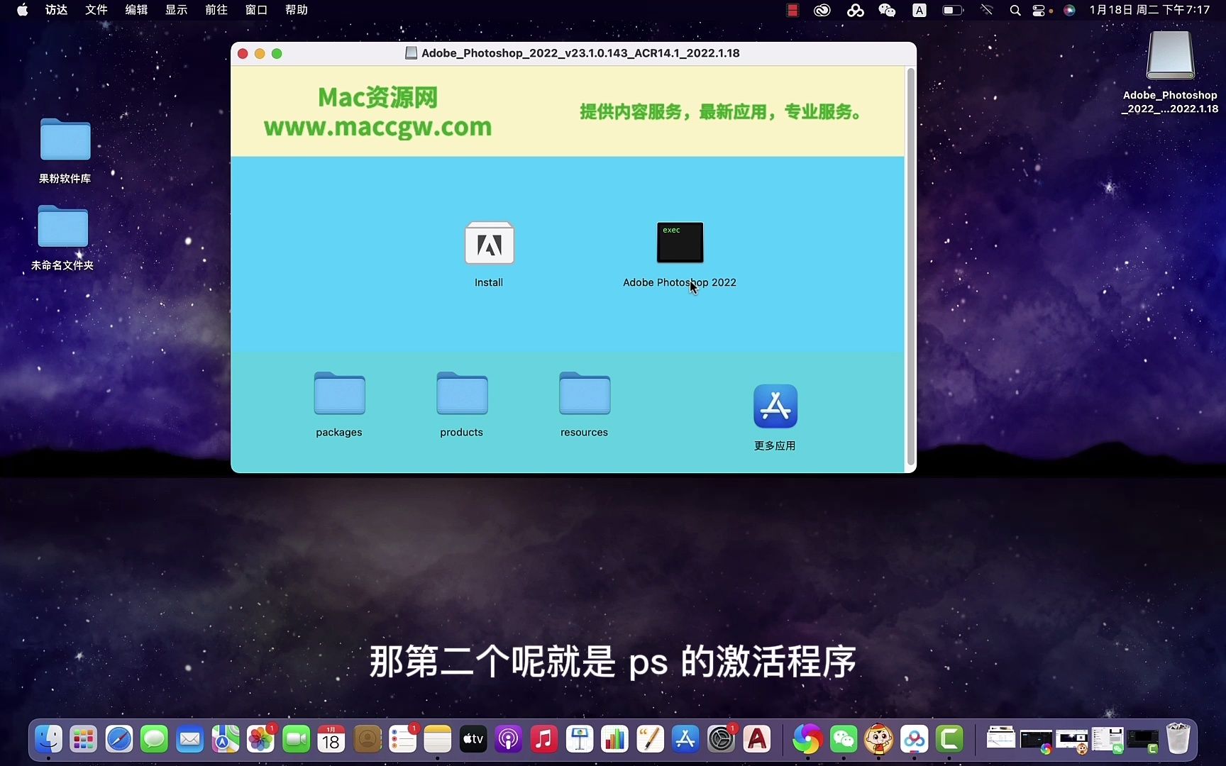
Task: Click the window's vertical scrollbar
Action: pos(910,267)
